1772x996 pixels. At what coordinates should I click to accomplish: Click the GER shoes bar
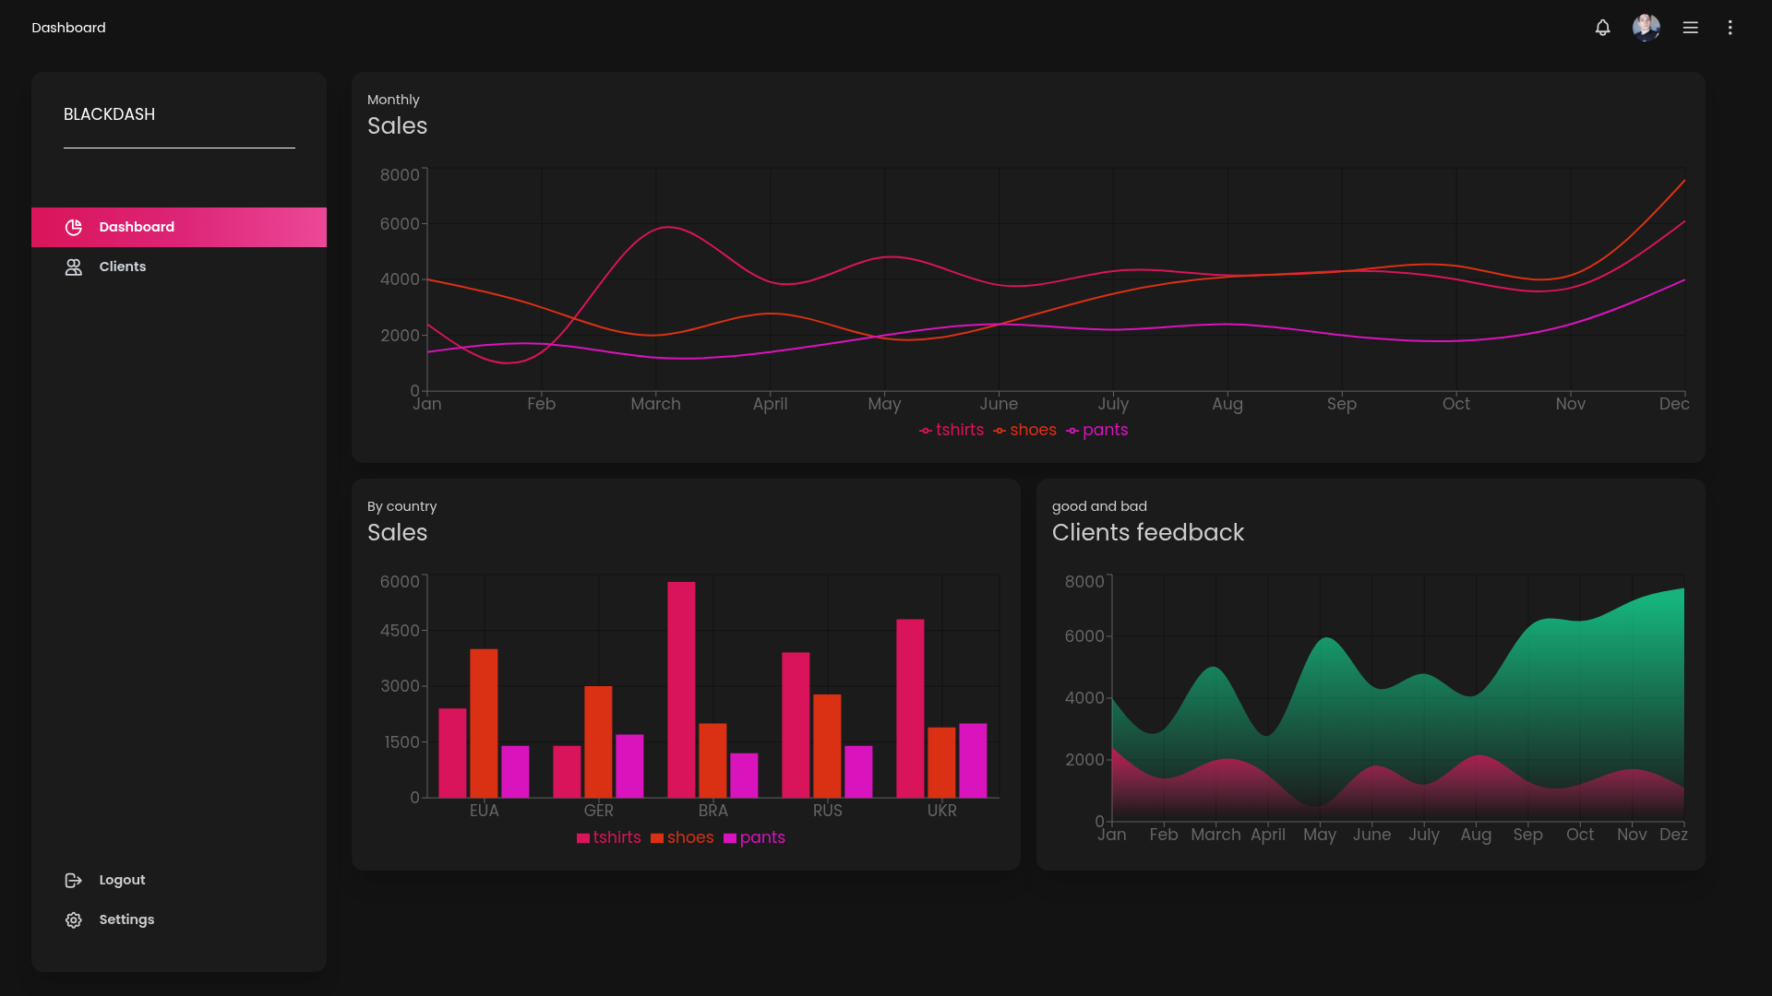coord(598,741)
